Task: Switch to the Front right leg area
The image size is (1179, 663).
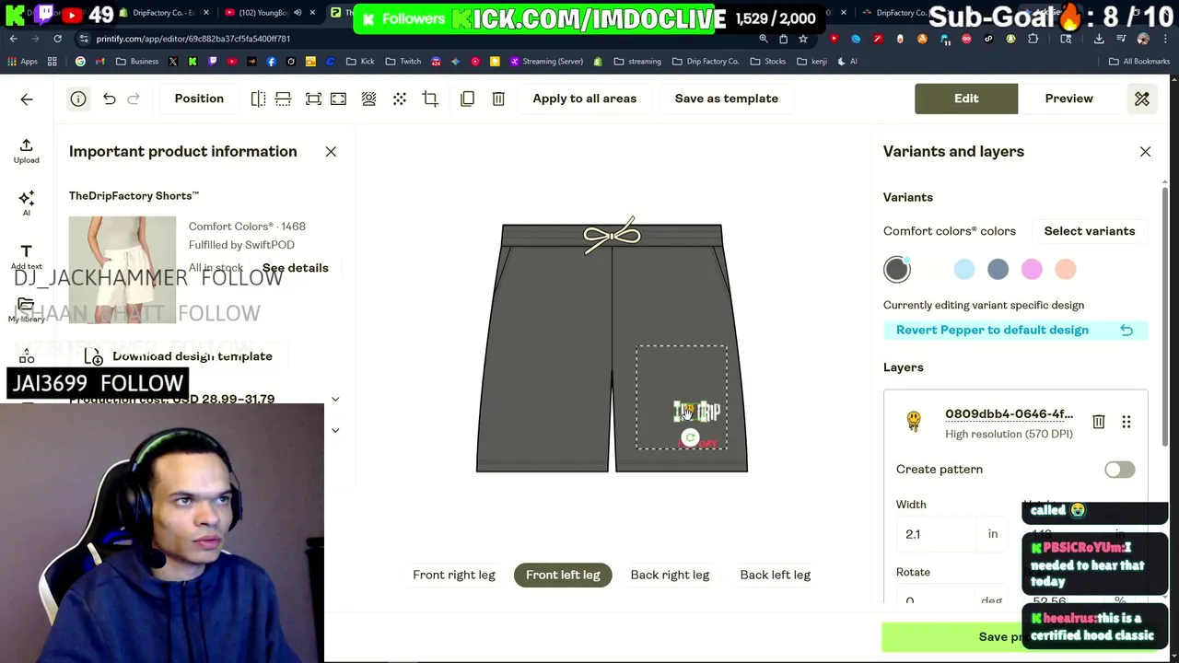Action: tap(454, 575)
